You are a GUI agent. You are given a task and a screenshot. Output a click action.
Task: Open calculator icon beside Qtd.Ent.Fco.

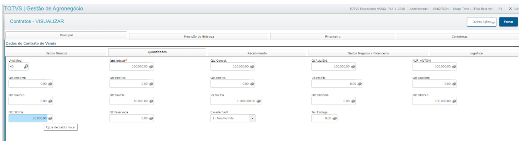[151, 84]
